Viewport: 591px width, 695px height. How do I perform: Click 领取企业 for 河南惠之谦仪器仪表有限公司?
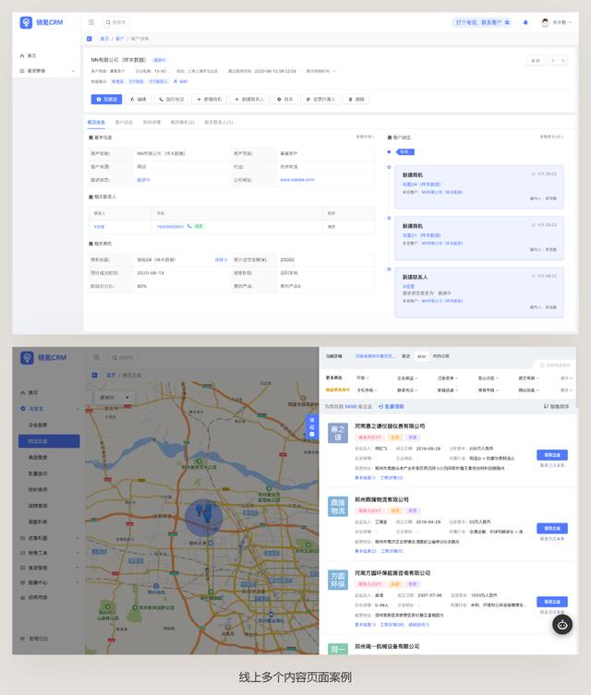[x=552, y=455]
